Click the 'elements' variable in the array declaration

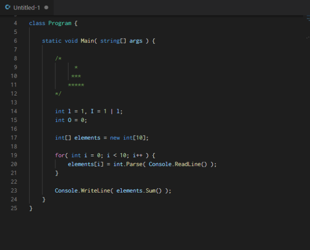click(x=87, y=138)
